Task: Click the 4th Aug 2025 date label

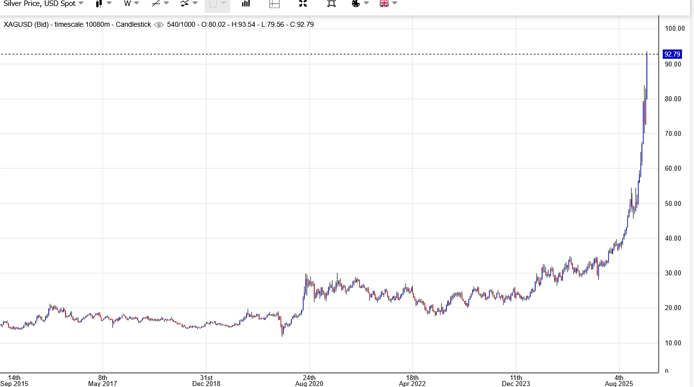Action: click(619, 380)
